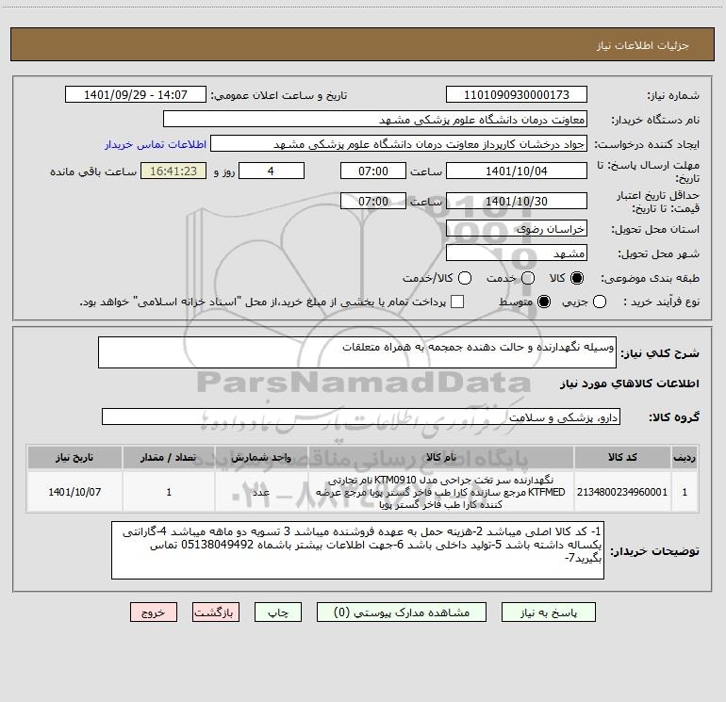Open the اطلاعات تماس خریدار link

156,144
